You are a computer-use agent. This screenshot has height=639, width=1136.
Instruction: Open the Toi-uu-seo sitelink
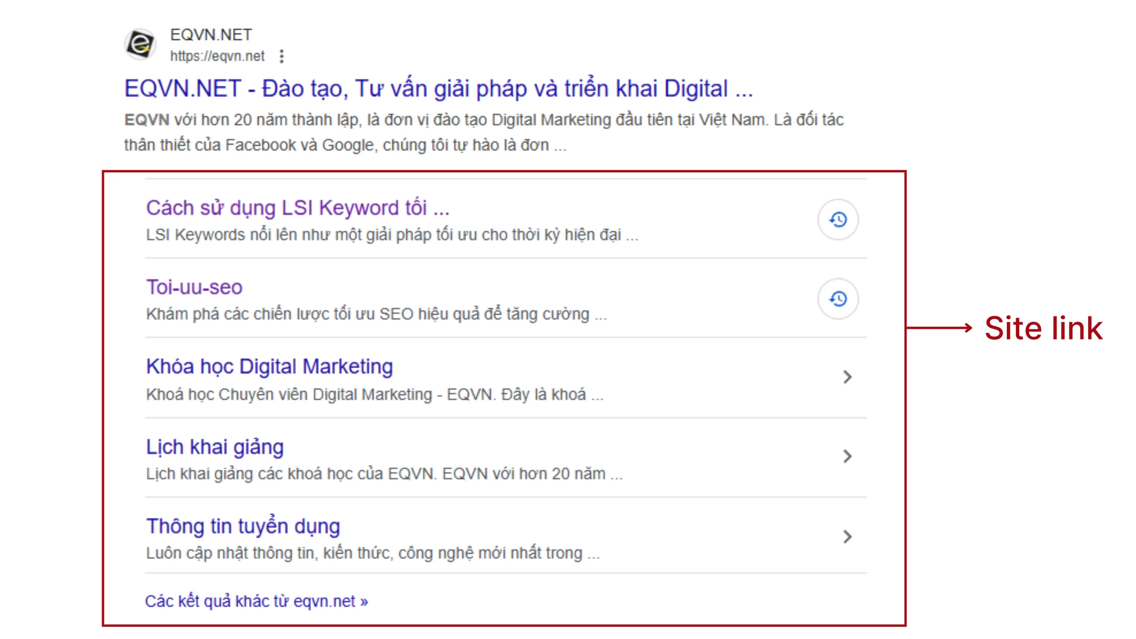pos(194,287)
